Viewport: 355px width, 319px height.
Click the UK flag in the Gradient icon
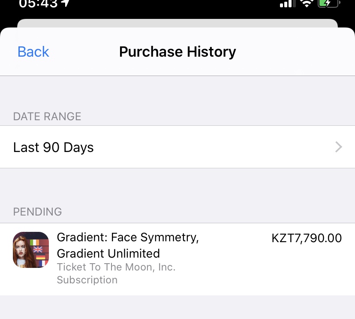point(38,249)
